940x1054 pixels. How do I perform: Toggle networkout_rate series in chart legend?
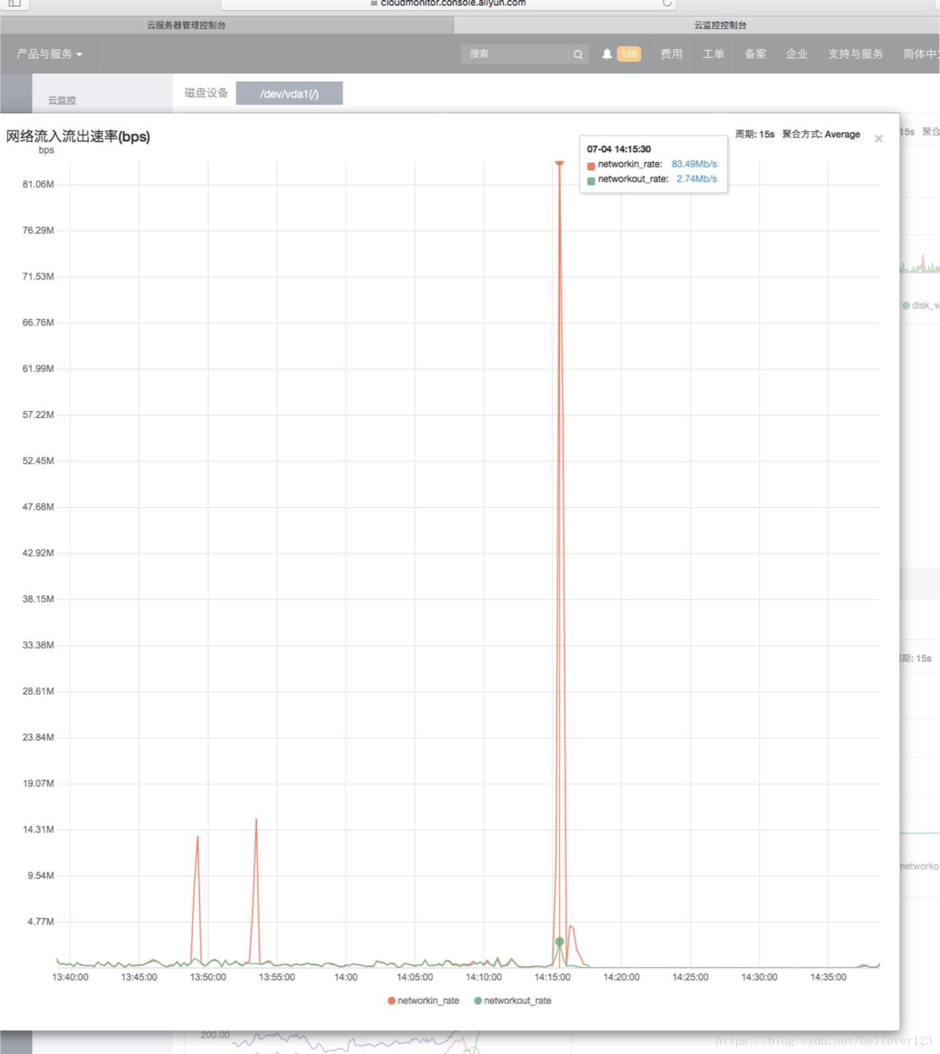(x=512, y=1001)
